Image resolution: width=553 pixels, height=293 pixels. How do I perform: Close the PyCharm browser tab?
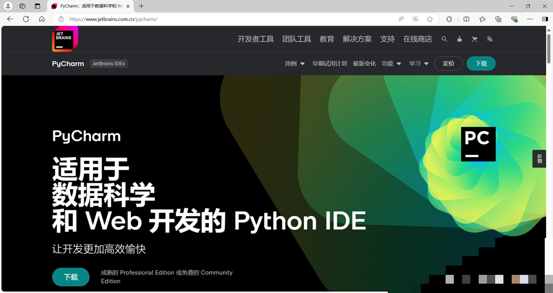(128, 6)
